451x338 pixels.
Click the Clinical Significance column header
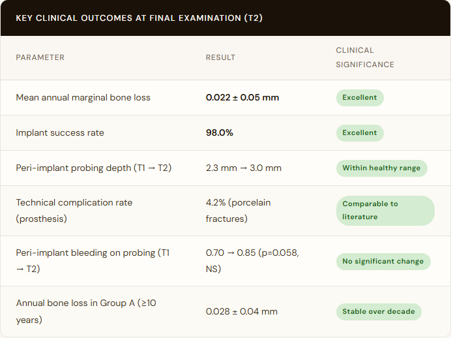[365, 57]
